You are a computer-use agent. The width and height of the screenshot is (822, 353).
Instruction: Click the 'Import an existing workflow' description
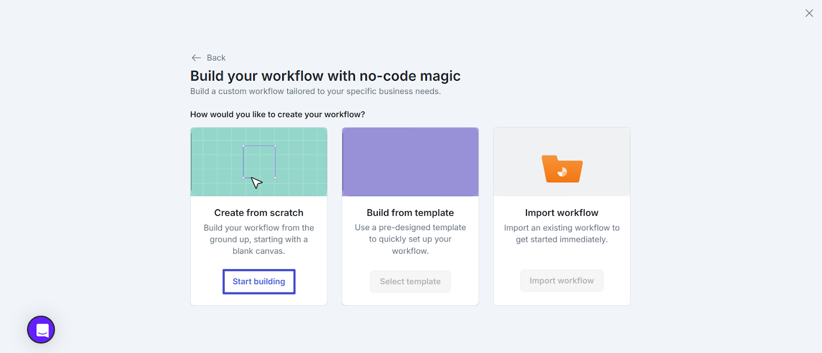click(562, 233)
